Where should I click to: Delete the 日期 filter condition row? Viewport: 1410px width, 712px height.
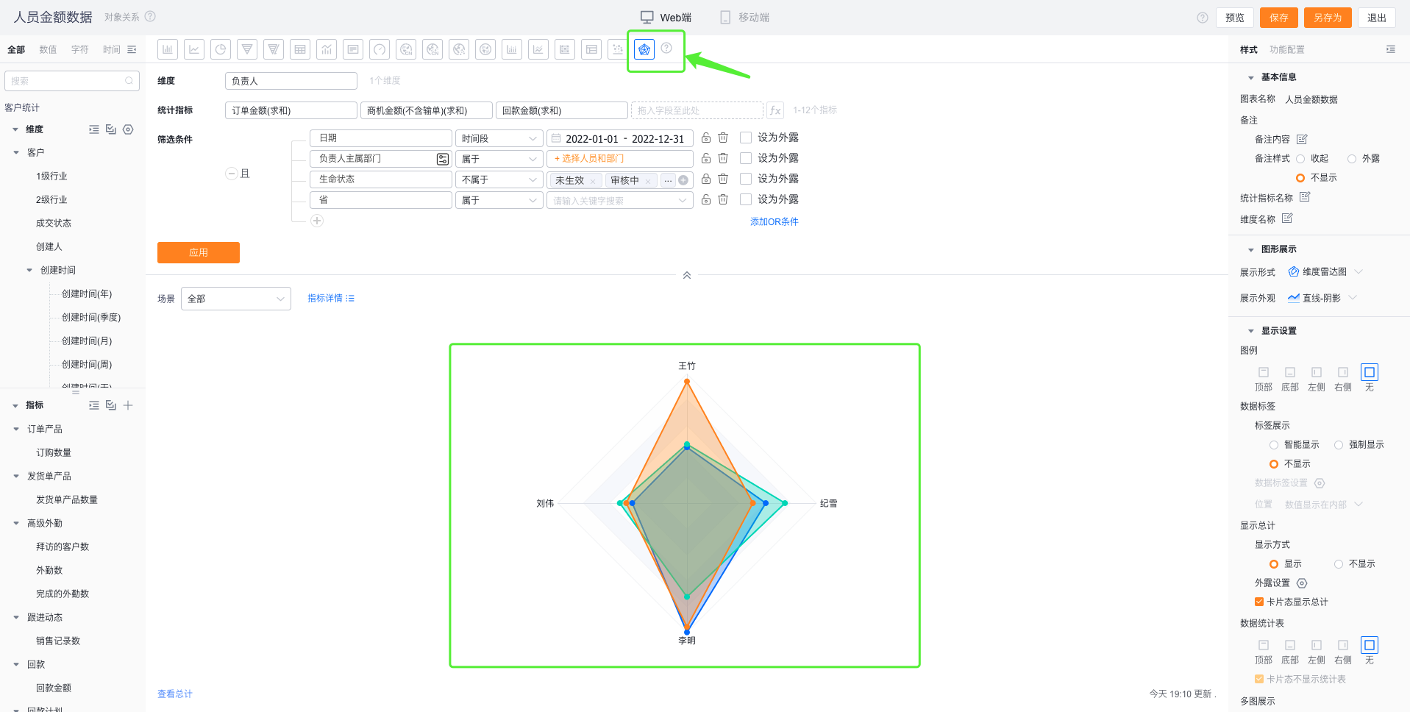(x=723, y=138)
